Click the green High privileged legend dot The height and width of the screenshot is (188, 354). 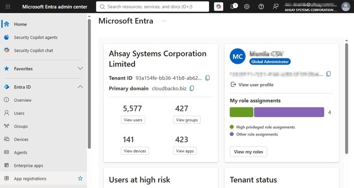(x=232, y=127)
